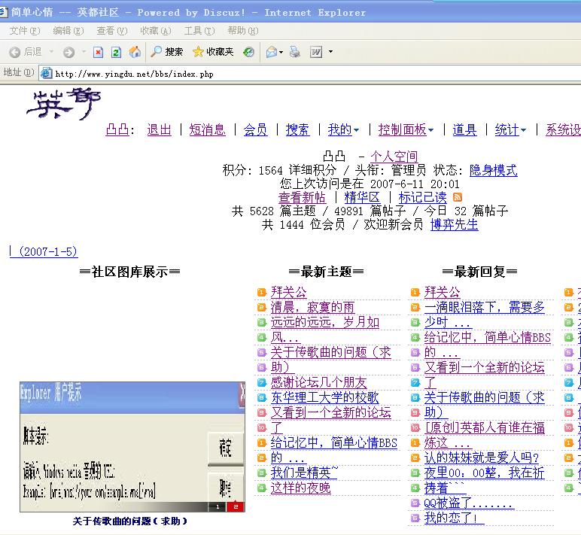
Task: Open 拜关公 under 最新主题
Action: click(x=289, y=292)
